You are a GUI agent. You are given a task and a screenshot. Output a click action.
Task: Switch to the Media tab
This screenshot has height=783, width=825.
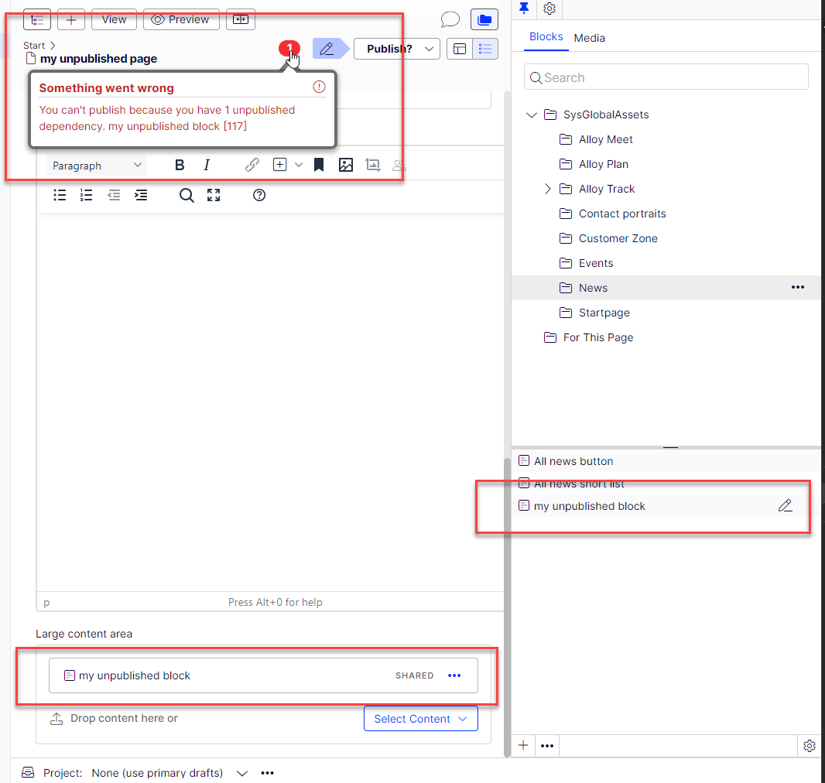tap(589, 38)
